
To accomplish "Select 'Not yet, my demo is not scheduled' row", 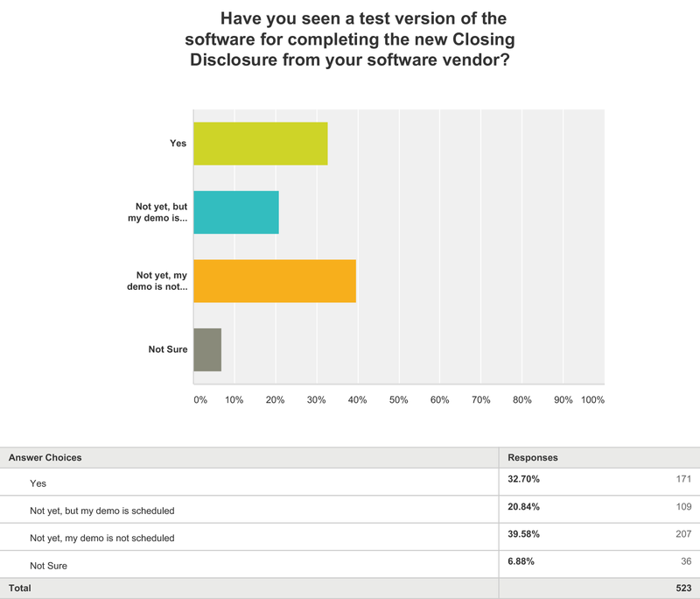I will point(101,538).
